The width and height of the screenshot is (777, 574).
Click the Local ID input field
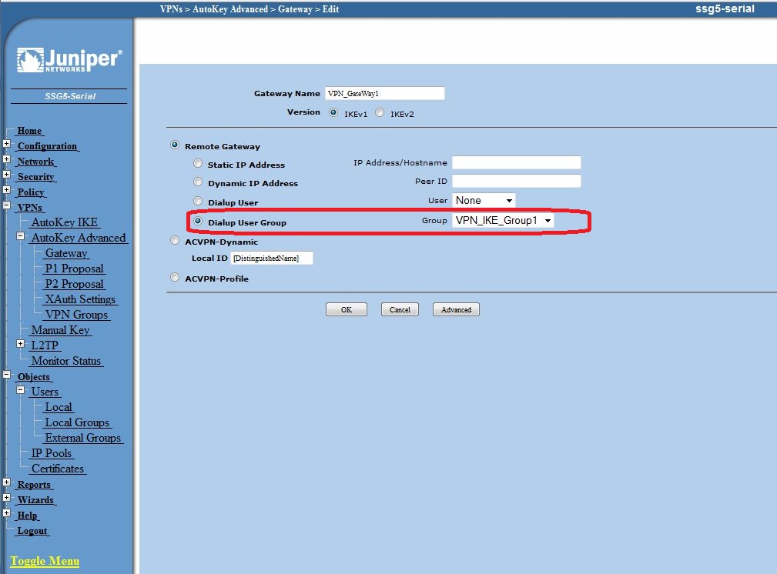pos(272,258)
